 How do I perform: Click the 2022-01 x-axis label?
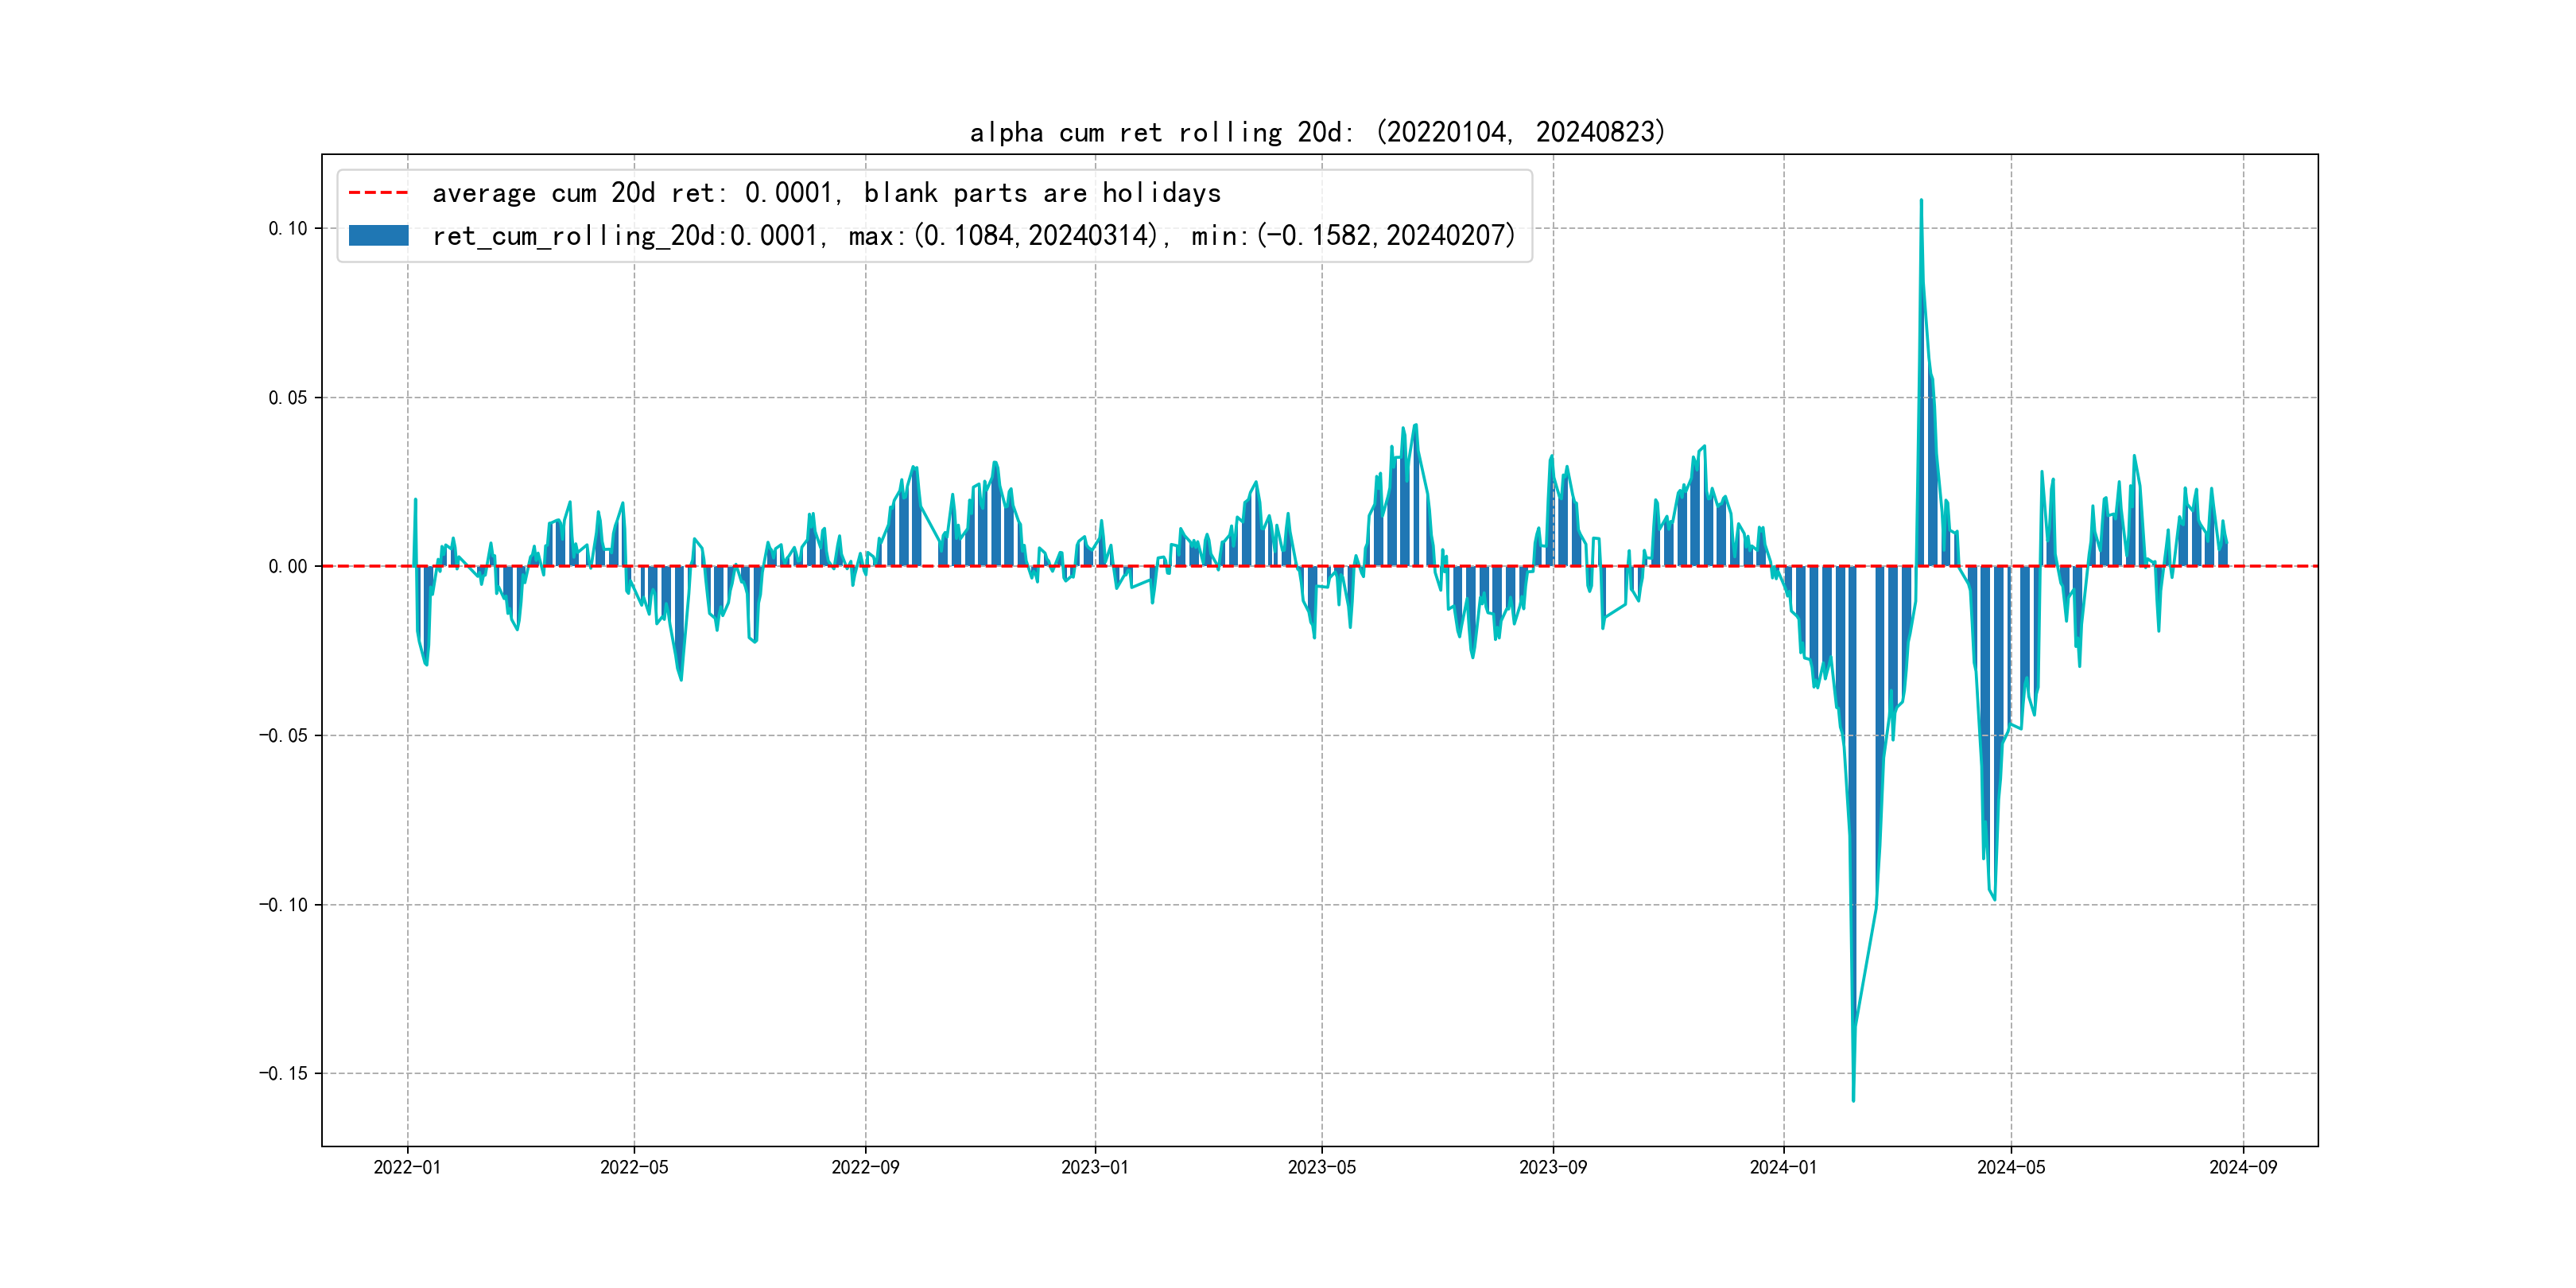[407, 1167]
